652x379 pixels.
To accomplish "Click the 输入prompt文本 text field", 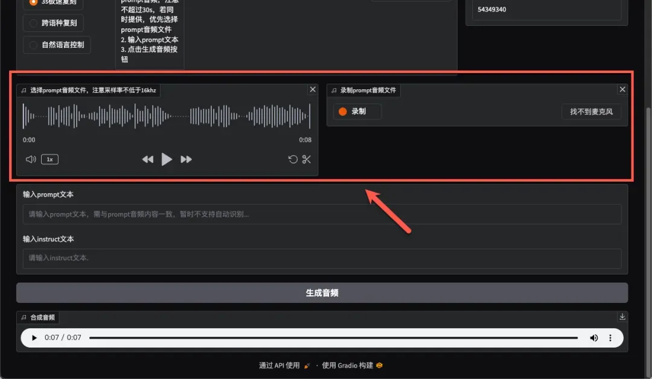I will pos(322,214).
